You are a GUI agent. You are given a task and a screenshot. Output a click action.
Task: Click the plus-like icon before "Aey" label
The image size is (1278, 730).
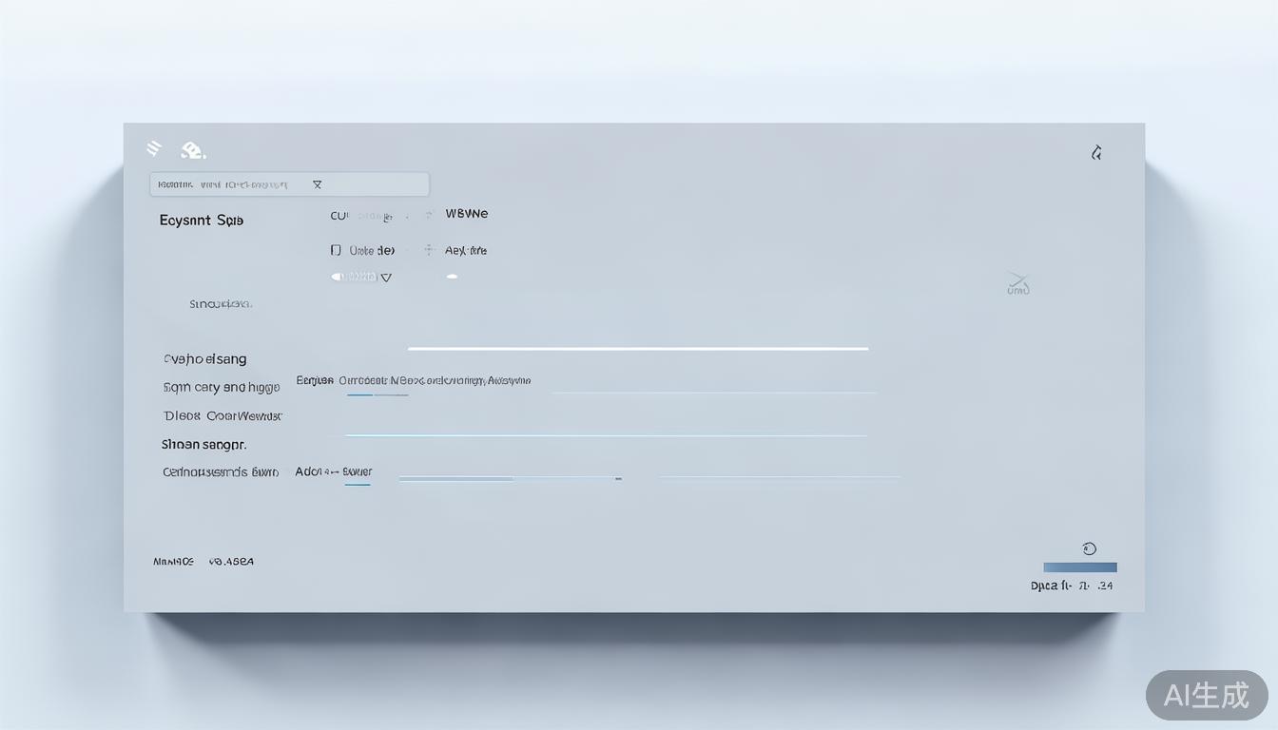coord(429,250)
